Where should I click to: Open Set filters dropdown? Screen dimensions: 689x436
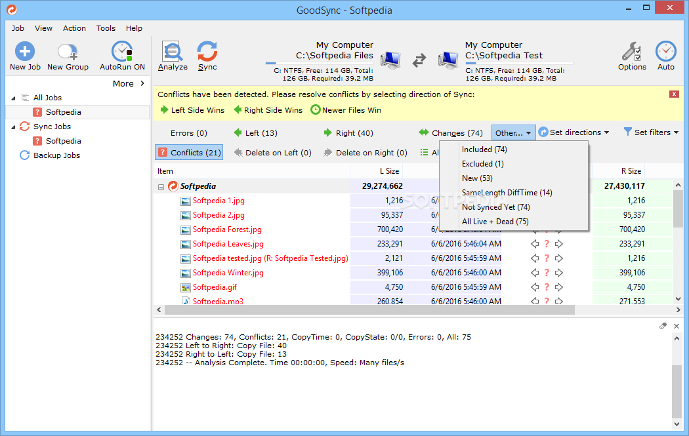click(651, 132)
